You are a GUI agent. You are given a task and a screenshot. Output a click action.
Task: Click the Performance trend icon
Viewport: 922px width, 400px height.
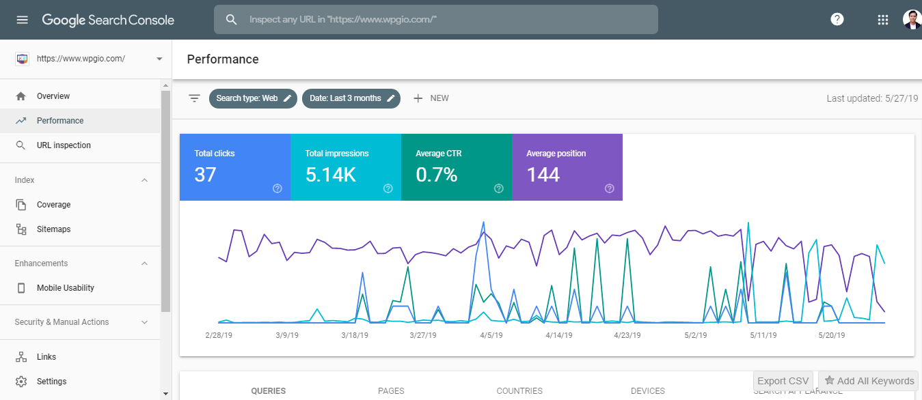(21, 121)
